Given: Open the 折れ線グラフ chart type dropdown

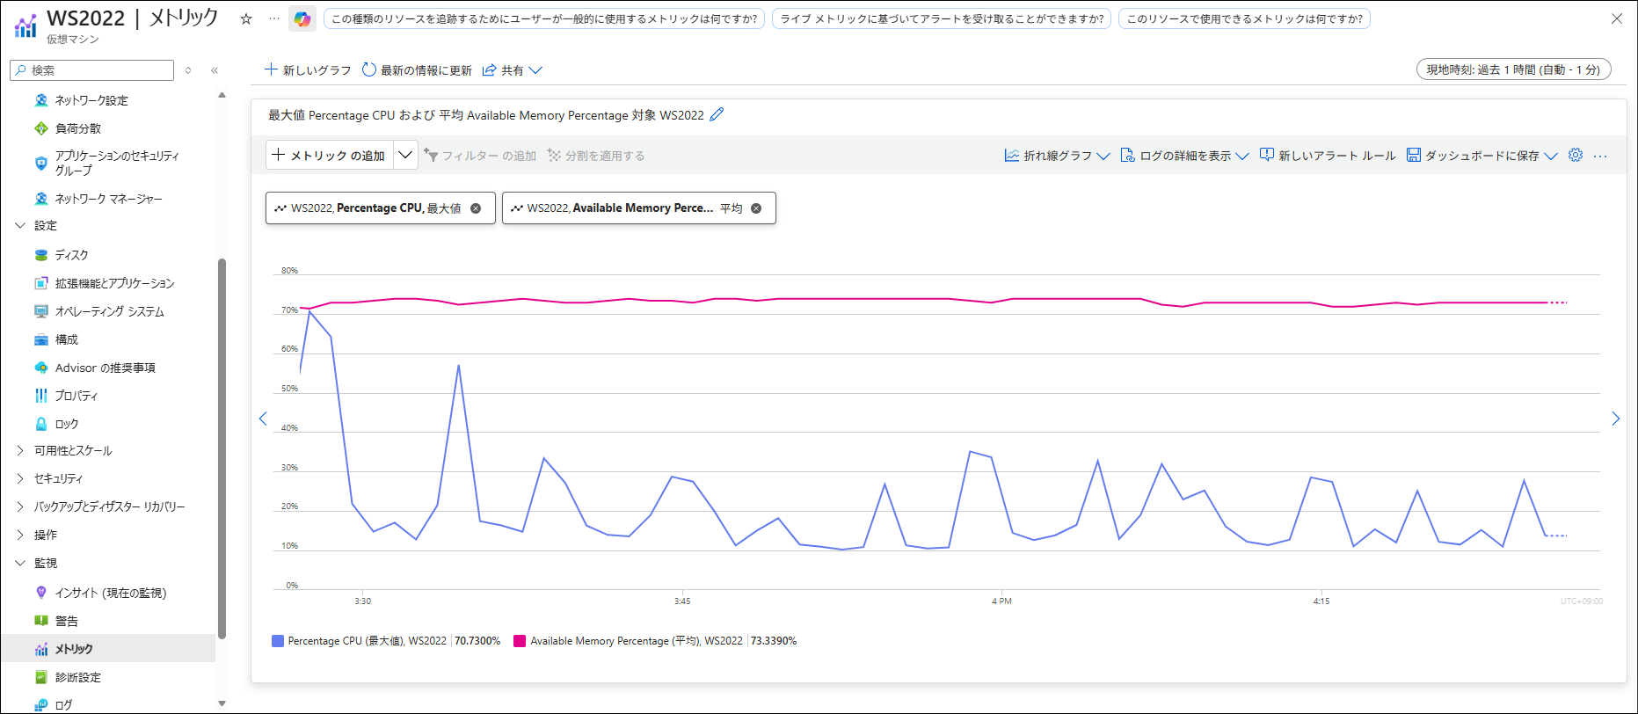Looking at the screenshot, I should click(1057, 156).
